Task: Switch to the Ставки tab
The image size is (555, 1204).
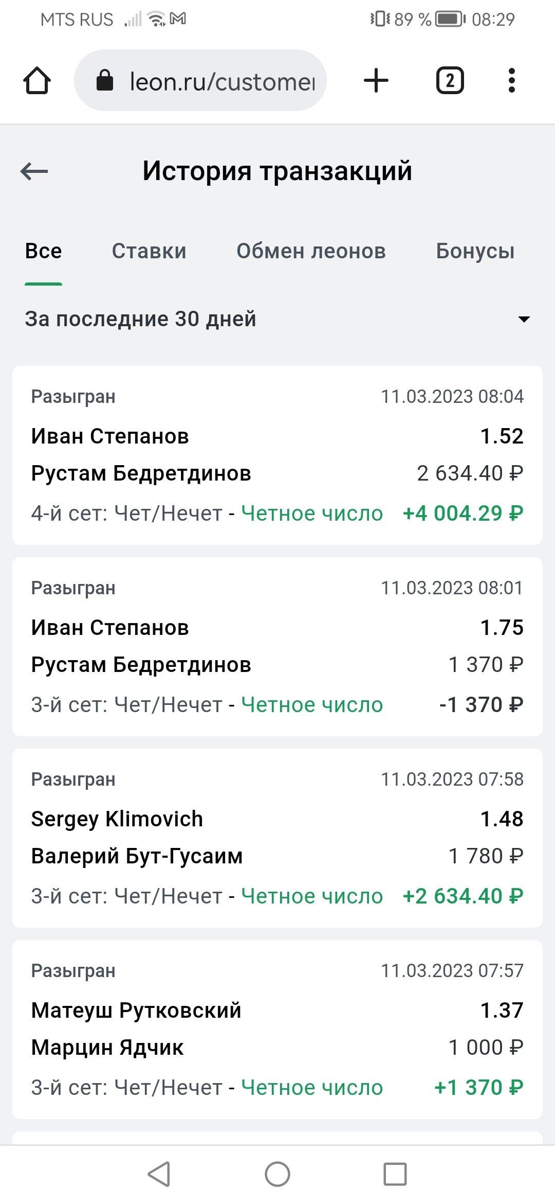Action: 149,251
